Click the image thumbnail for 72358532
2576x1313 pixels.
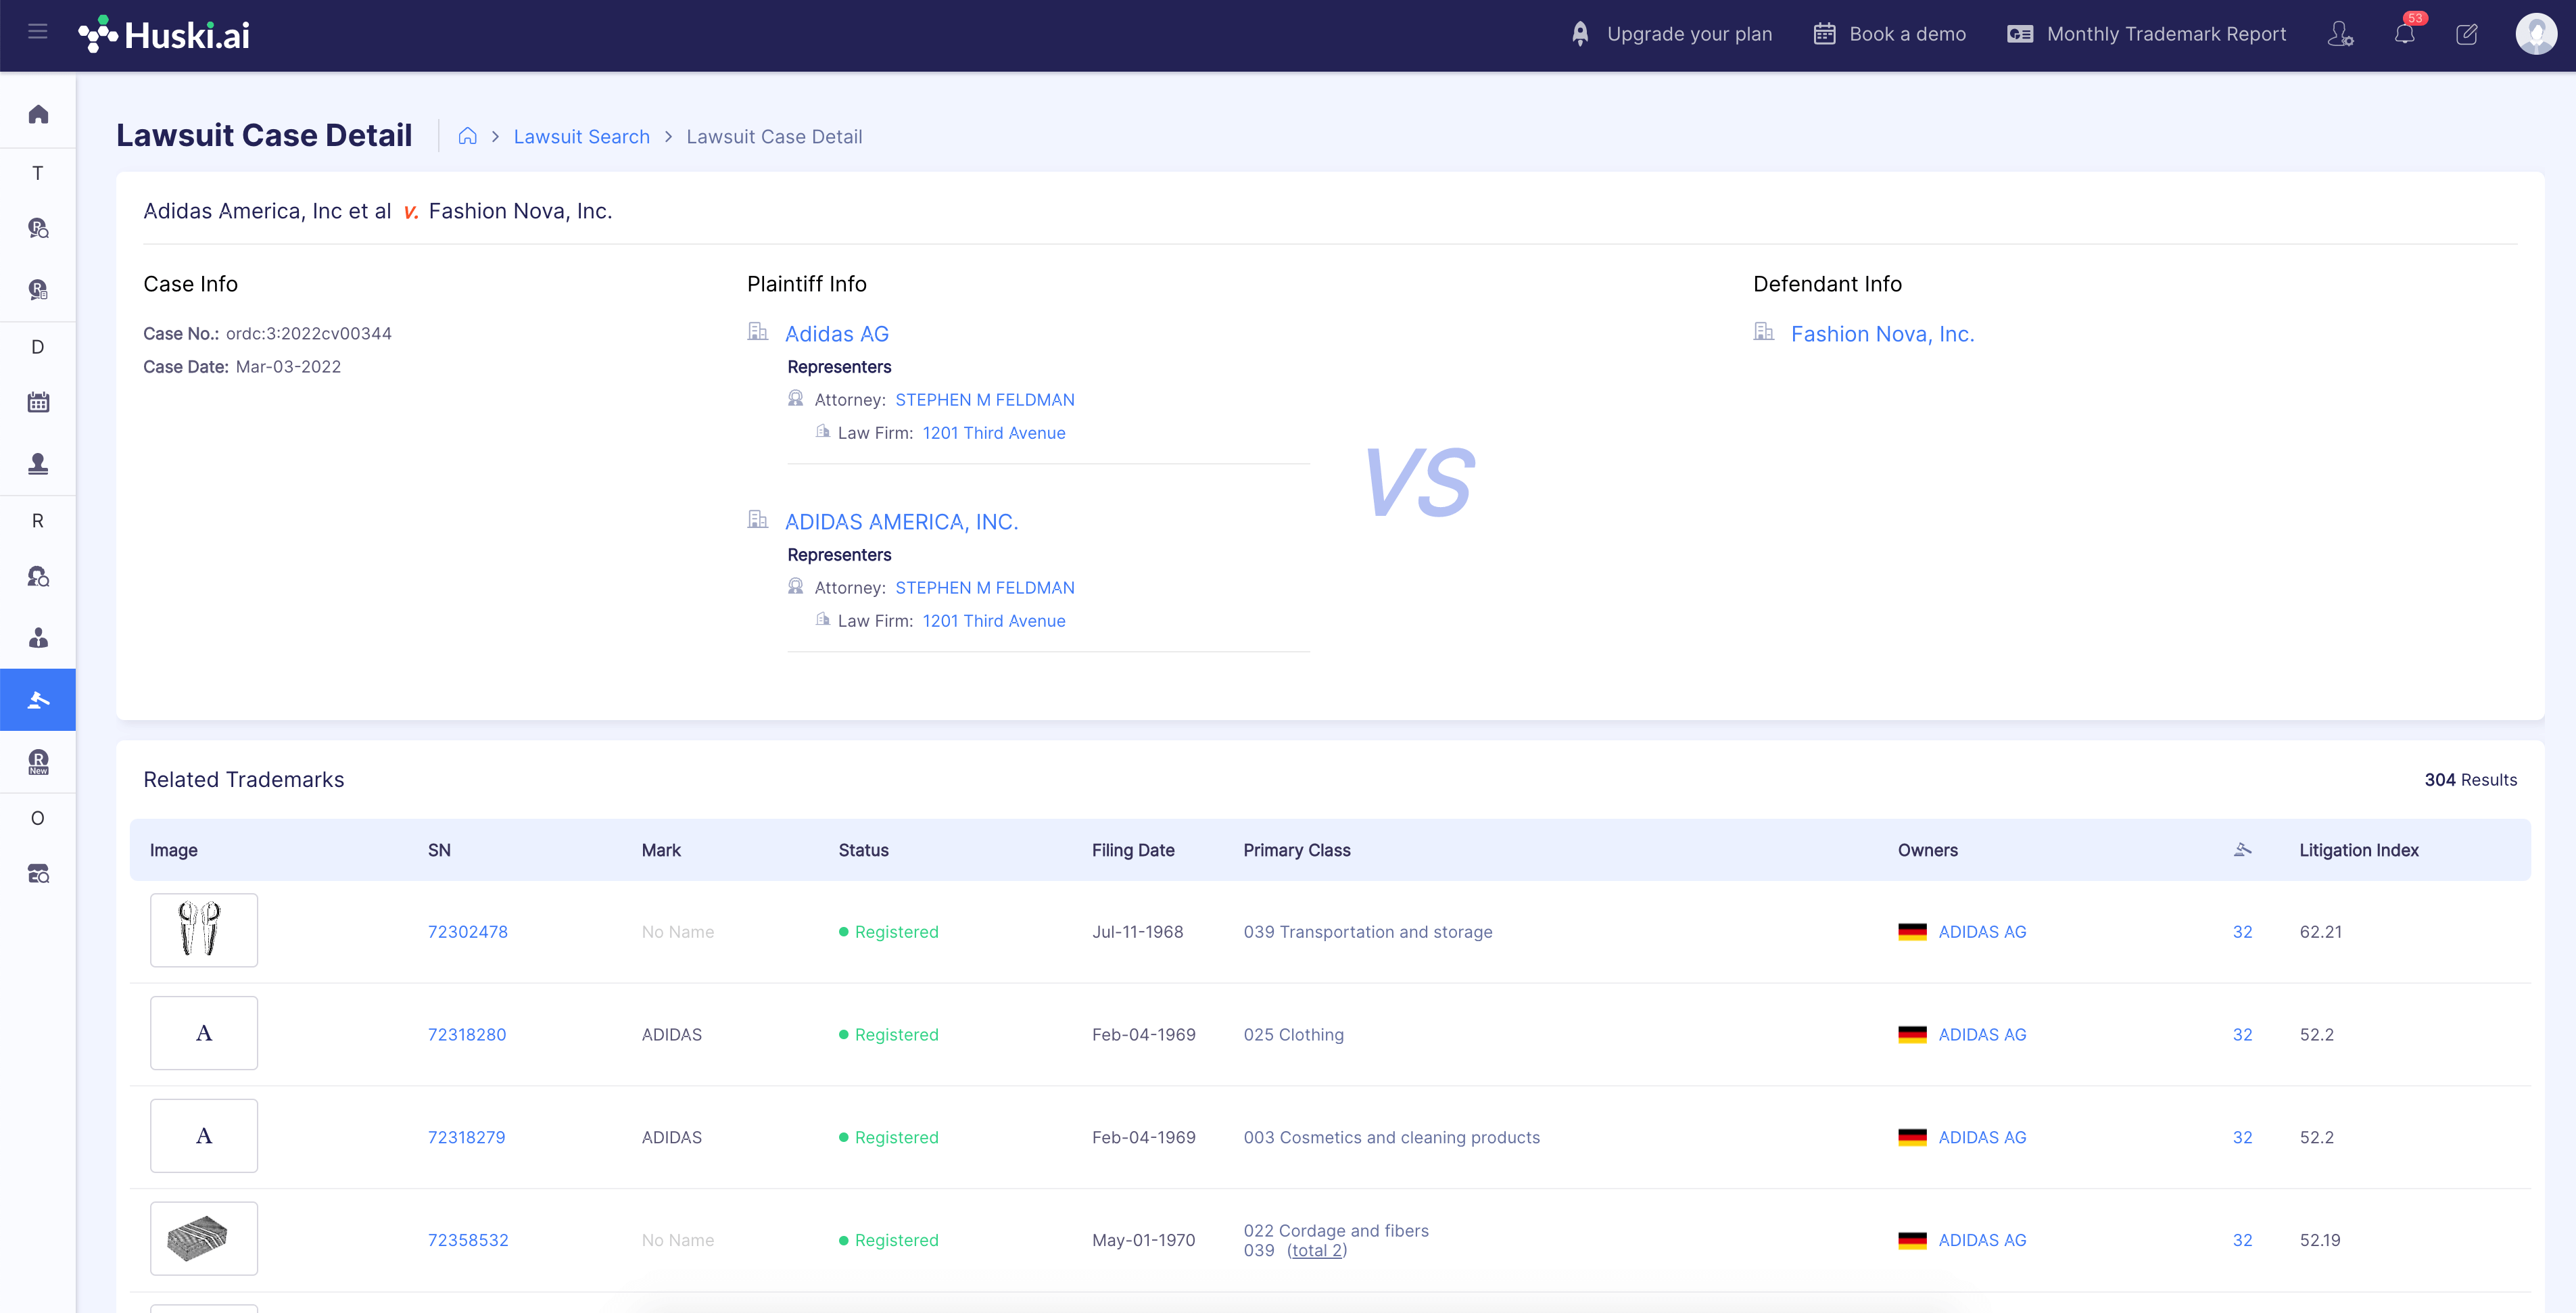tap(204, 1238)
